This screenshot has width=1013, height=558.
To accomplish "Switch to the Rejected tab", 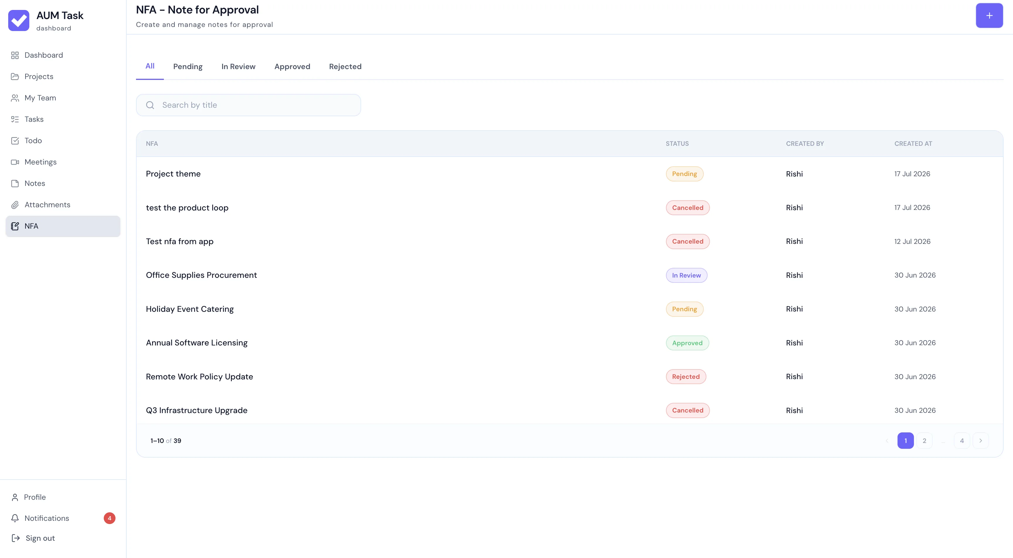I will [x=345, y=67].
